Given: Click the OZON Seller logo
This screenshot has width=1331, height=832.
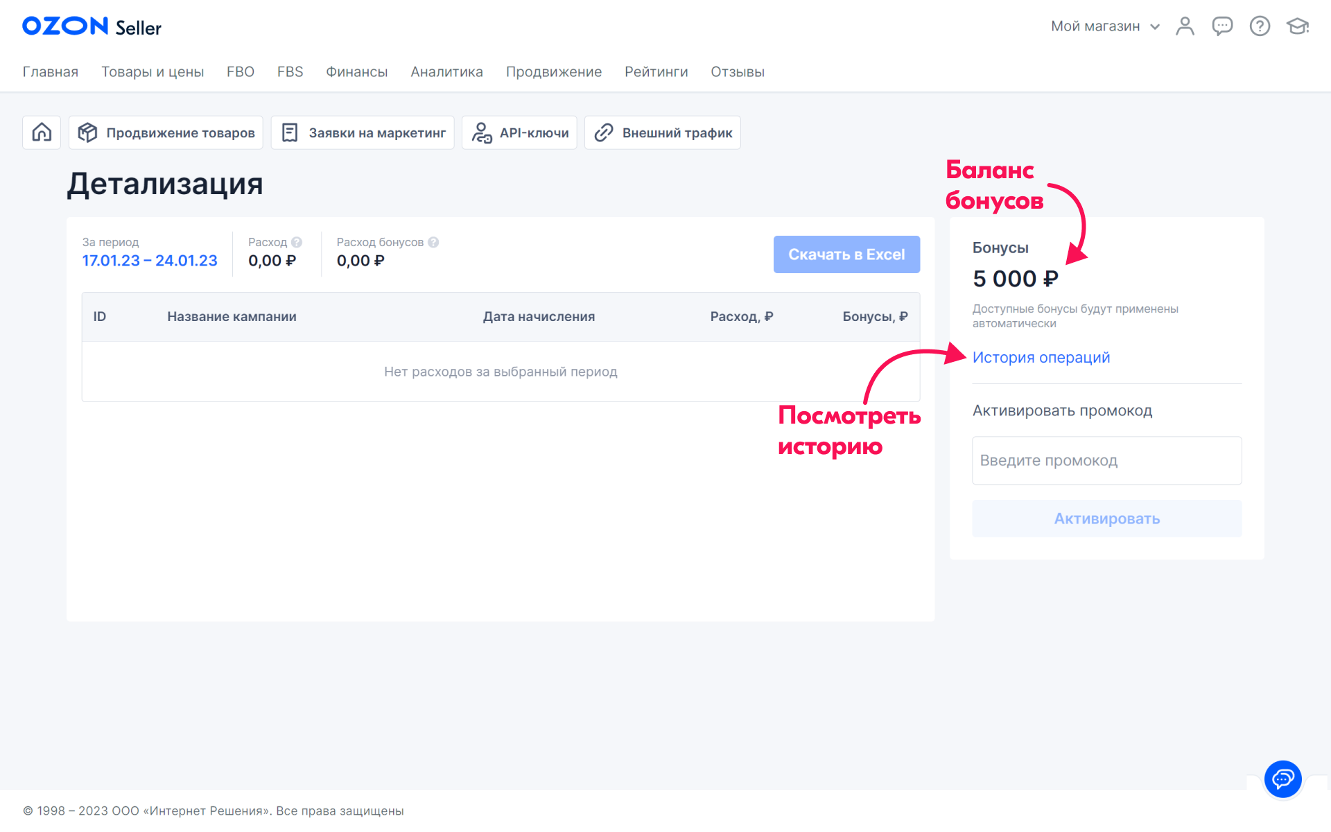Looking at the screenshot, I should [x=92, y=26].
